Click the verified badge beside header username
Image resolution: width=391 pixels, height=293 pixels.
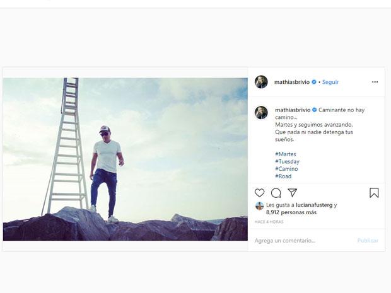[314, 82]
